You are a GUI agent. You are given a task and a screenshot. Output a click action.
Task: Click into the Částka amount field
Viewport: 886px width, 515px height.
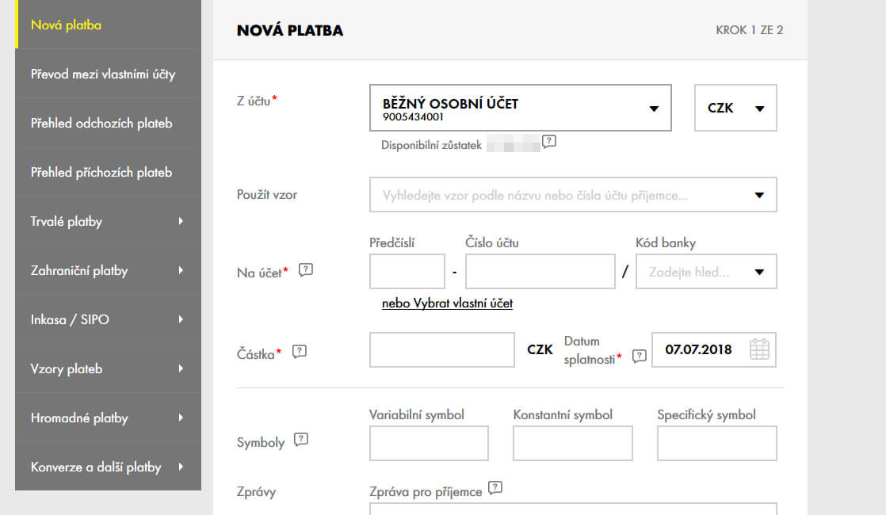click(441, 349)
